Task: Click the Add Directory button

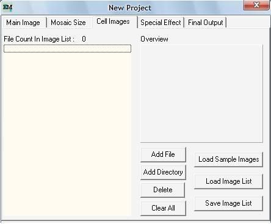Action: (163, 172)
